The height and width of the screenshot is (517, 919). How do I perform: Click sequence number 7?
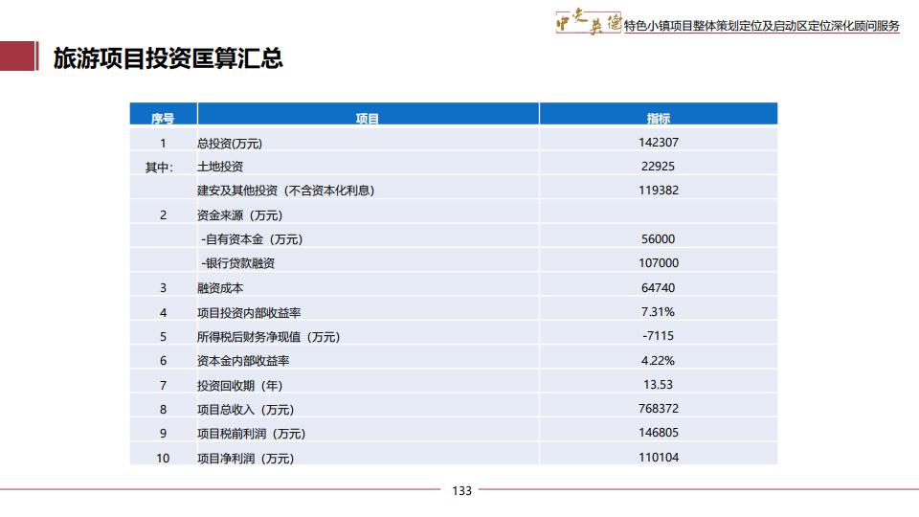tap(163, 385)
